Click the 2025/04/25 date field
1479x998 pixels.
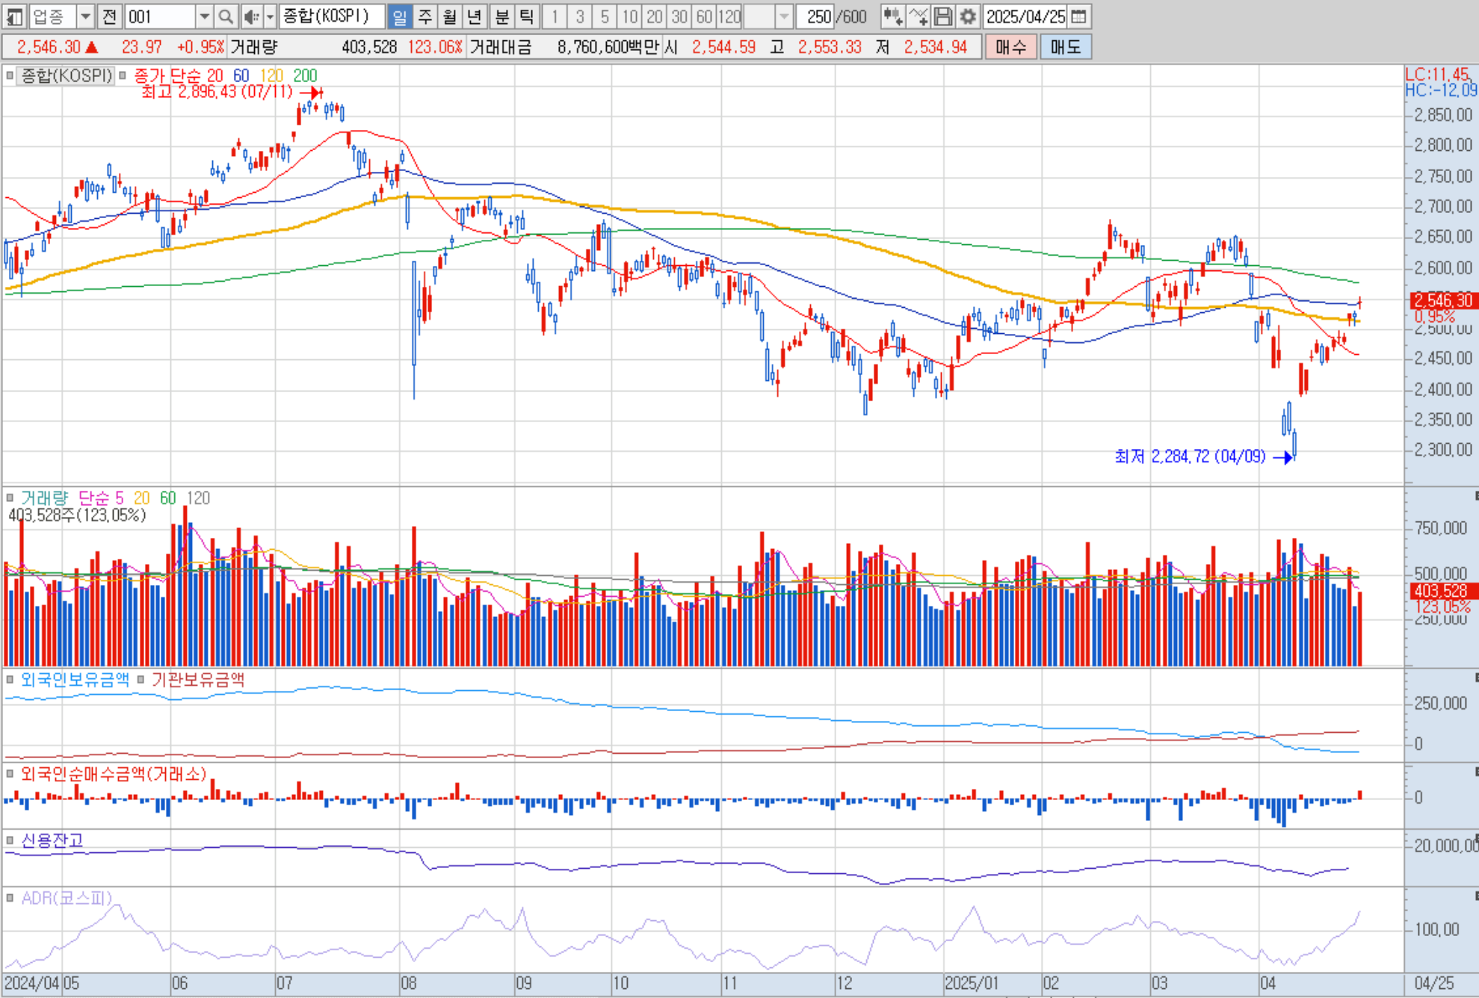[1025, 16]
